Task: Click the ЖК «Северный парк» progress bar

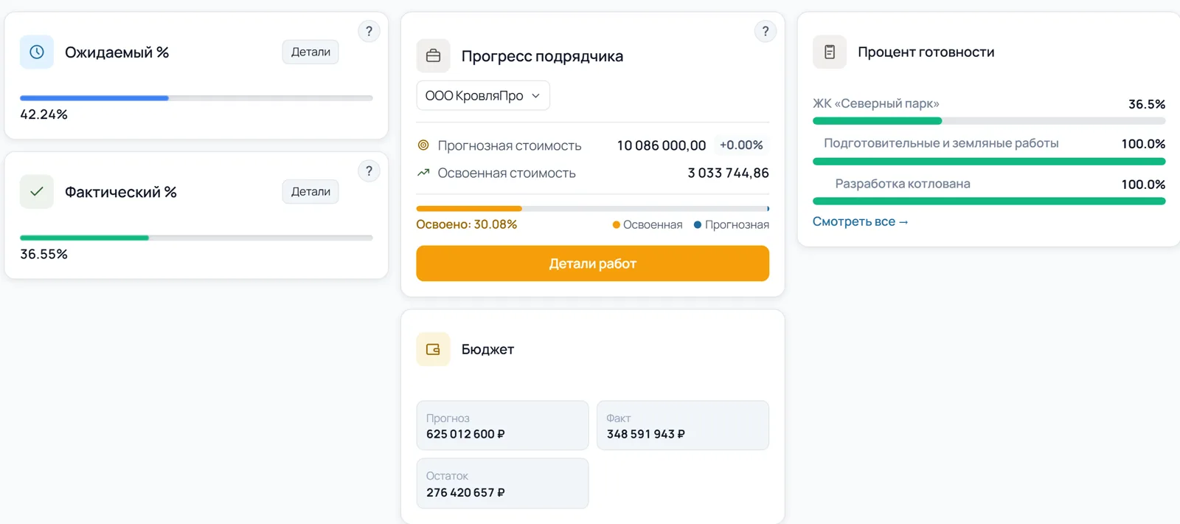Action: tap(989, 121)
